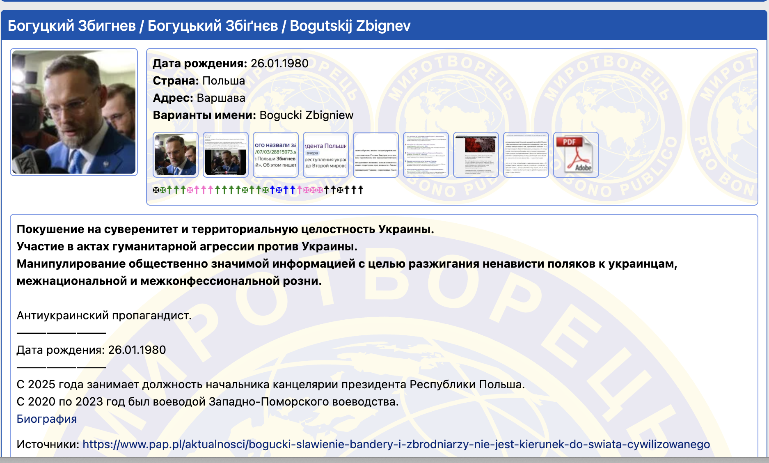Viewport: 769px width, 463px height.
Task: Click 'Антиукраинский пропагандист.' text
Action: point(104,315)
